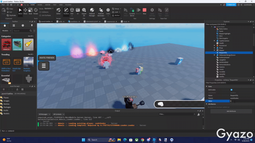Expand the Humanoid tree item

point(214,46)
